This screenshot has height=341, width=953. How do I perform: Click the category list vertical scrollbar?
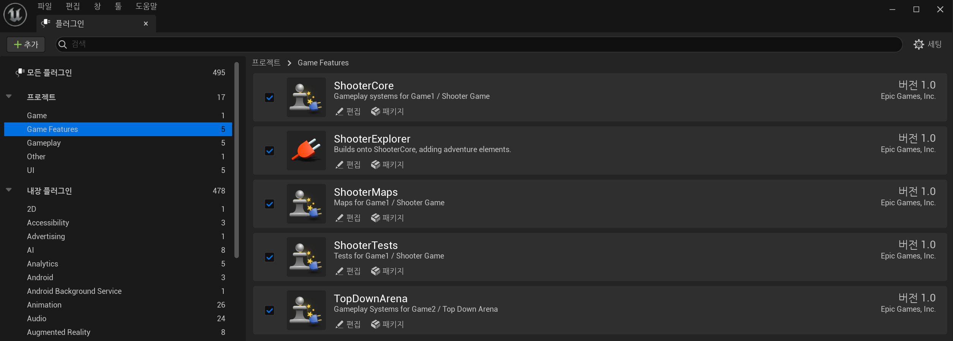237,160
